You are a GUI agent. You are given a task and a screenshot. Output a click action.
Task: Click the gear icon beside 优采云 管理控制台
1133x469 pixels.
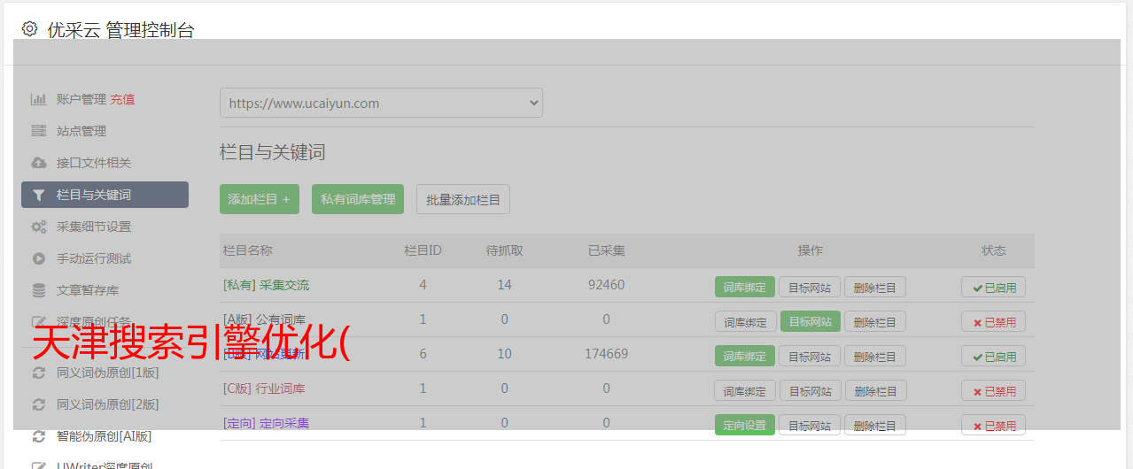[29, 29]
